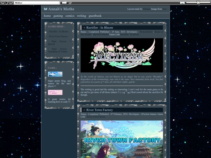Adjust the volume slider handle

(198, 2)
